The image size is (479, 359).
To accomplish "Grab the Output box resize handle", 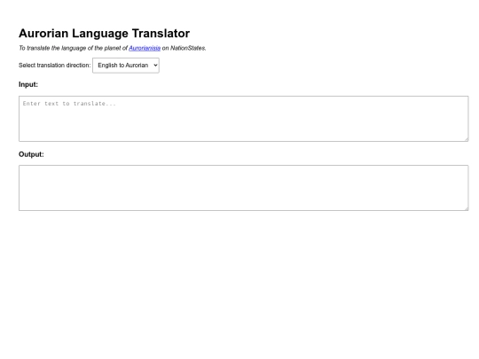I will pos(466,208).
